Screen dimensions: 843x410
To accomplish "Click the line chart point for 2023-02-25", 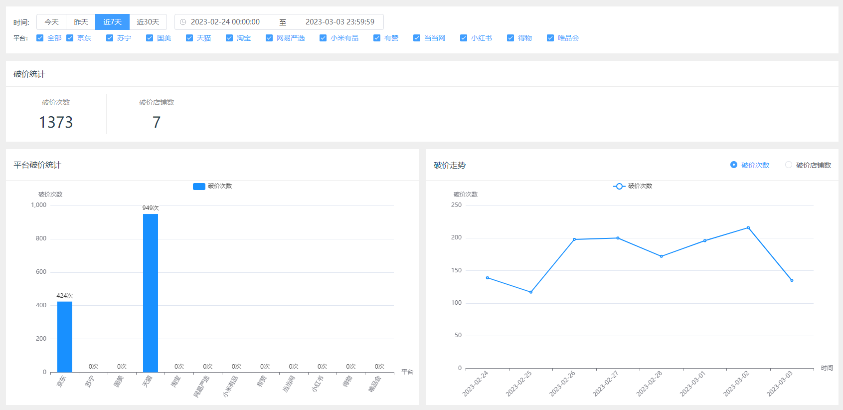I will (531, 292).
